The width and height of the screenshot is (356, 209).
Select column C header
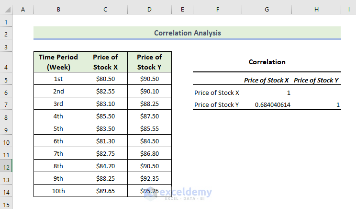[x=105, y=10]
